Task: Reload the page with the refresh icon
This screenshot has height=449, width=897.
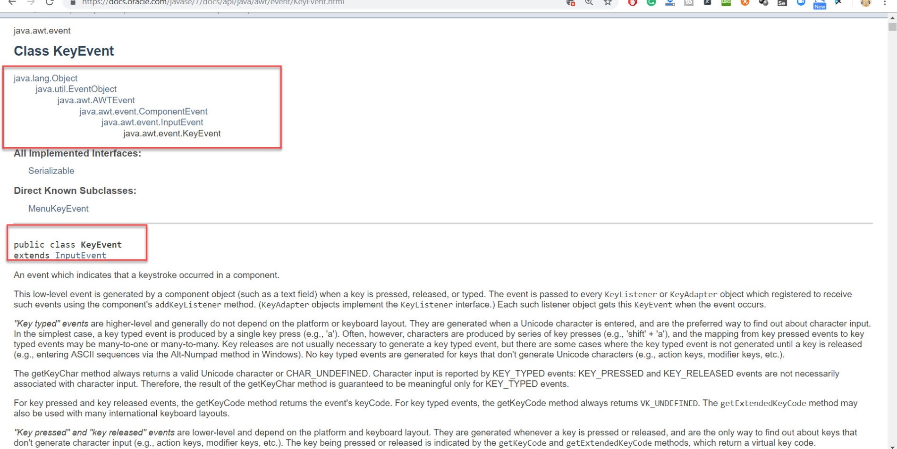Action: 49,2
